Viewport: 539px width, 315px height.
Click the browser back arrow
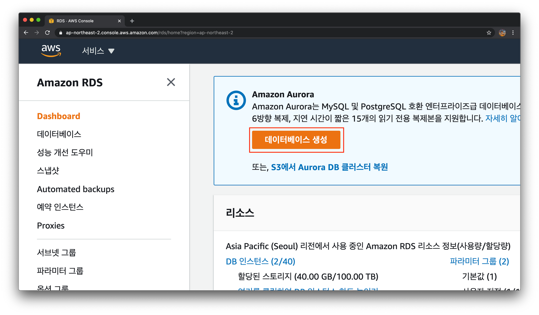coord(26,33)
